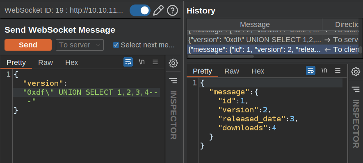
Task: Select the highlighted To client history row
Action: pyautogui.click(x=273, y=49)
